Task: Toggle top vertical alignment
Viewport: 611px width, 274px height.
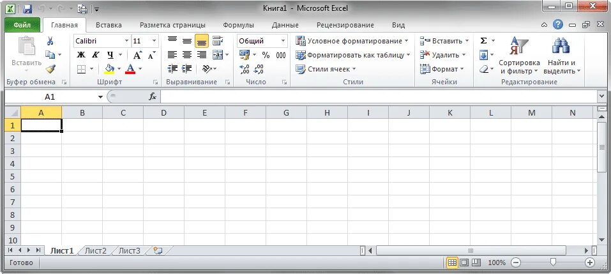Action: pos(172,41)
